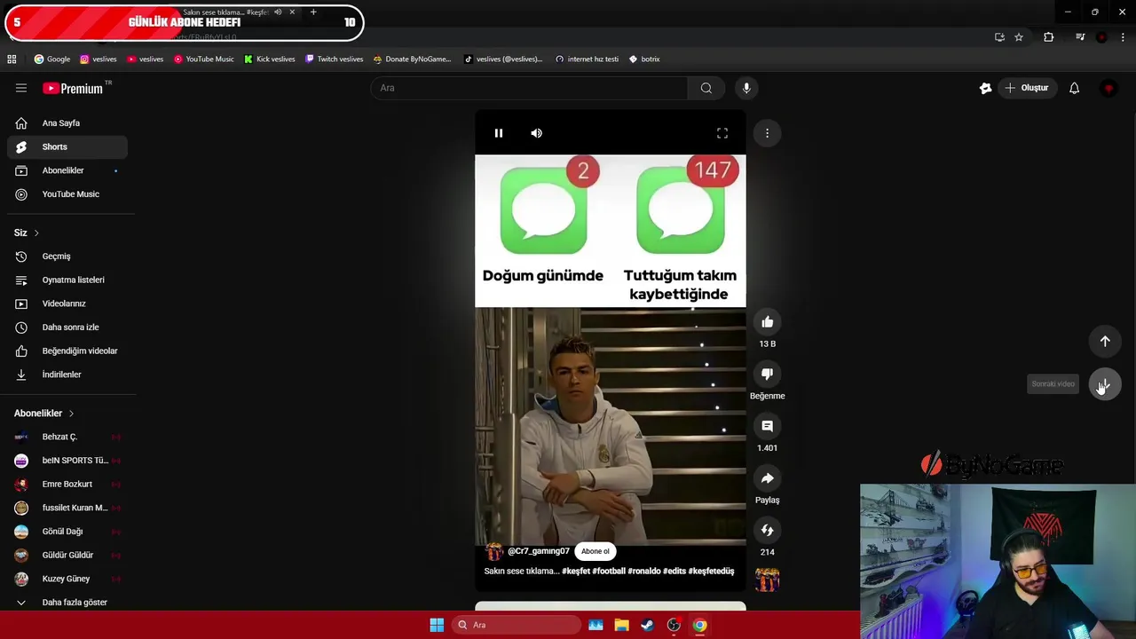The image size is (1136, 639).
Task: Open the Oluştur create menu
Action: (x=1026, y=88)
